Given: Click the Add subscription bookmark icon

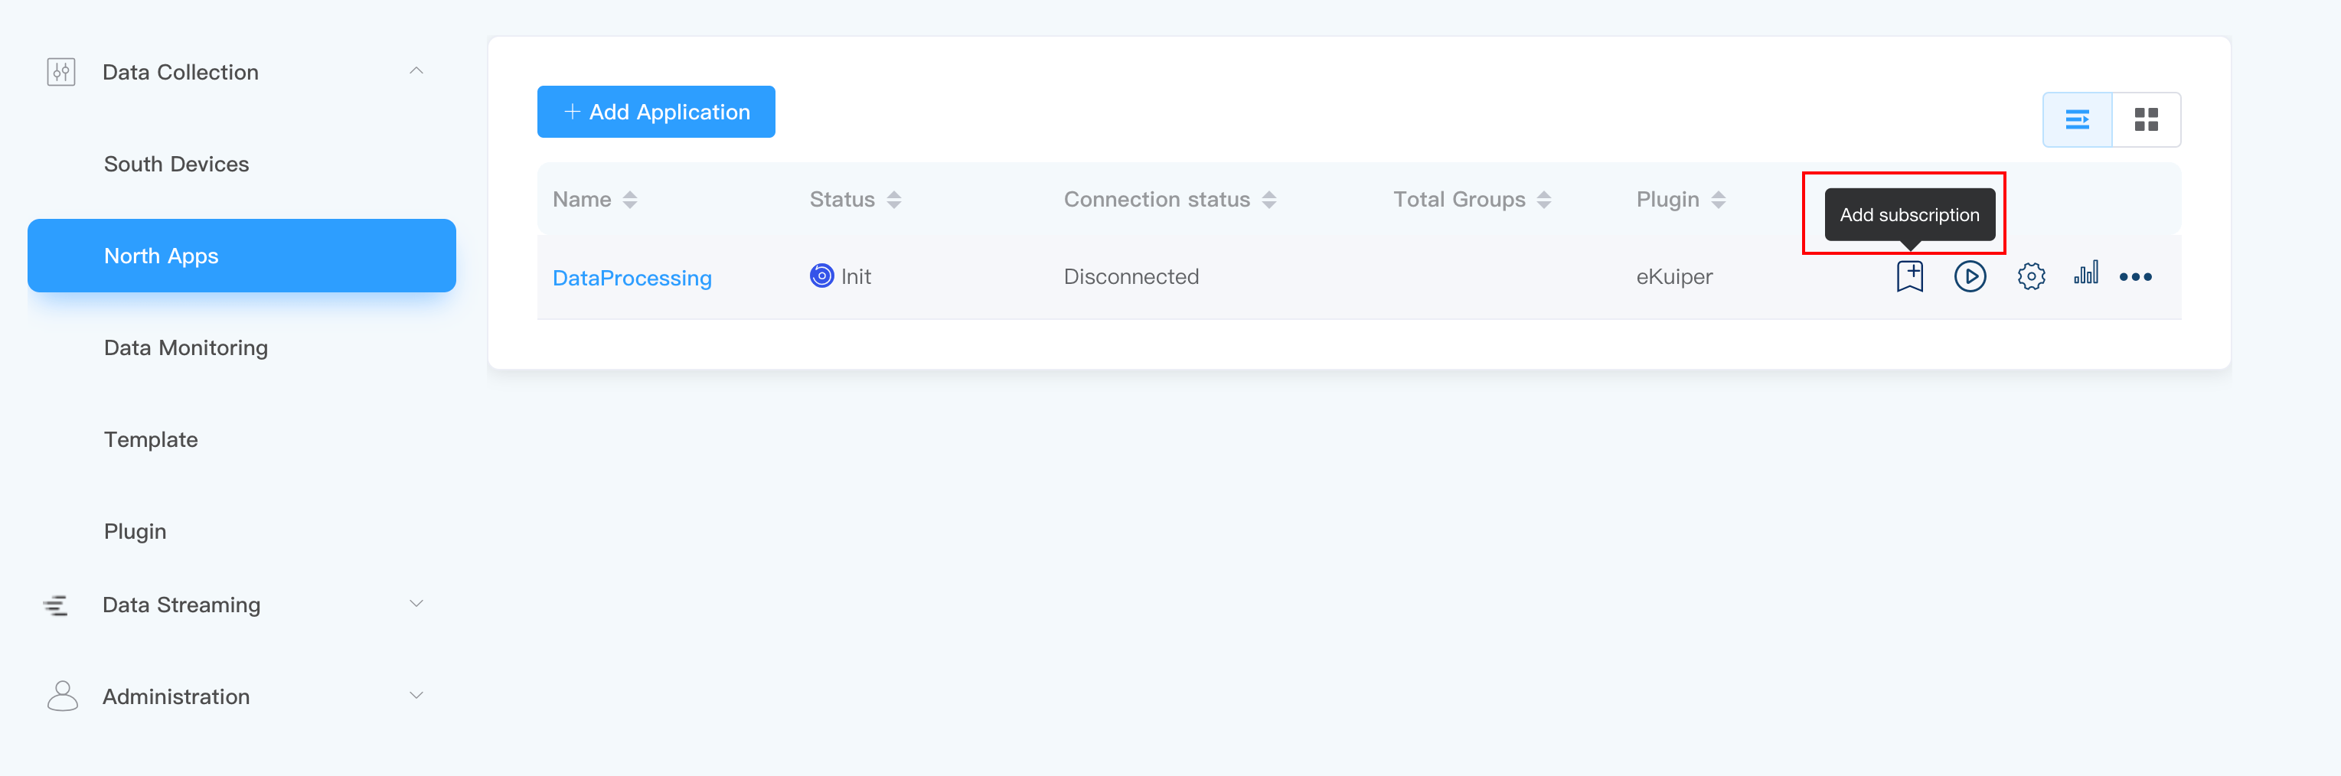Looking at the screenshot, I should coord(1909,276).
